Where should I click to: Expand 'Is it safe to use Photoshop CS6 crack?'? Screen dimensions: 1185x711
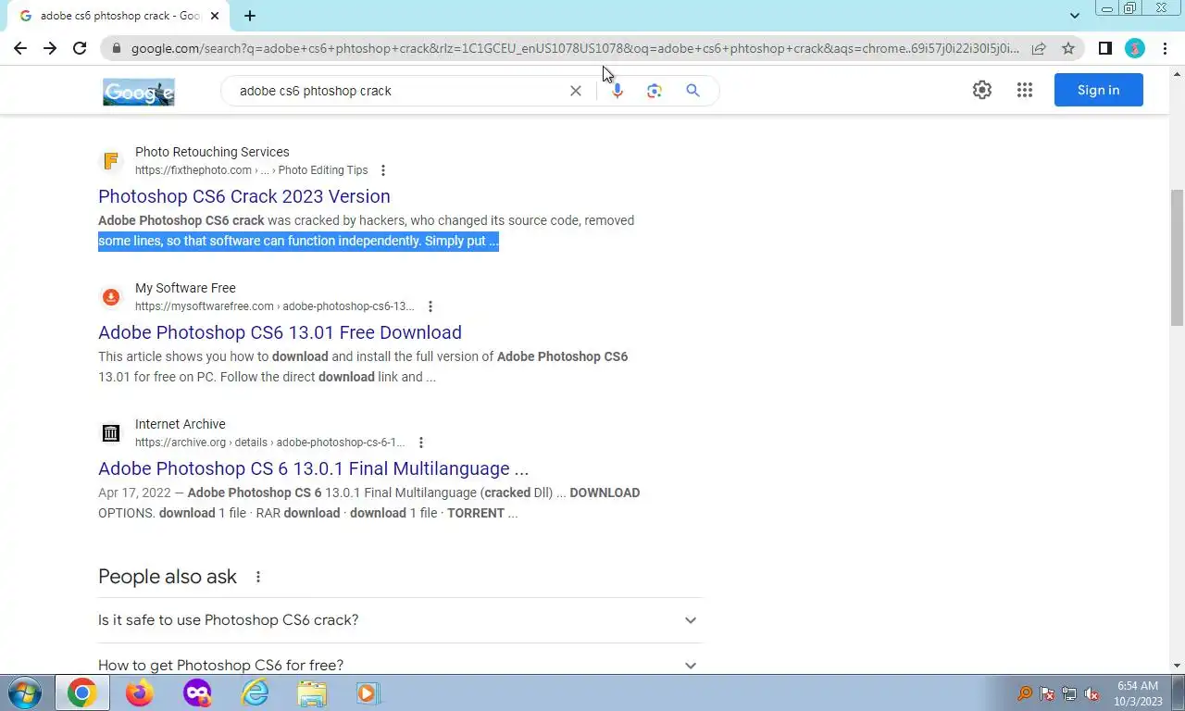(x=400, y=620)
